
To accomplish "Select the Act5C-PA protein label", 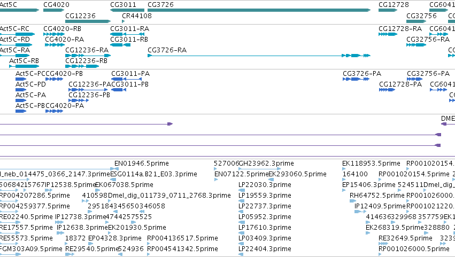I will pos(30,95).
